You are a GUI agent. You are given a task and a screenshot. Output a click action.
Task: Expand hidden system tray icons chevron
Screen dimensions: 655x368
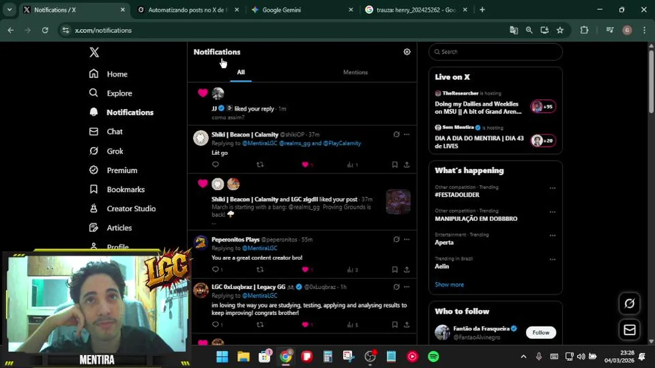click(523, 356)
